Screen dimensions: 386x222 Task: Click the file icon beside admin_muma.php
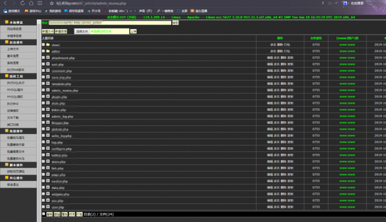[48, 90]
